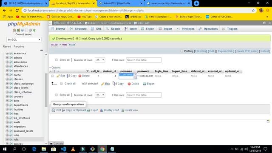Image resolution: width=272 pixels, height=153 pixels.
Task: Open taskbar search icon
Action: point(14,149)
